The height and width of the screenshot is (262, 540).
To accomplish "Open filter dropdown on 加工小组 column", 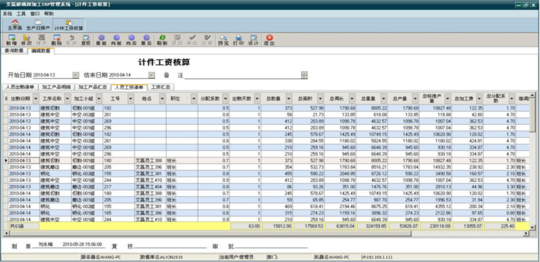I will click(99, 99).
